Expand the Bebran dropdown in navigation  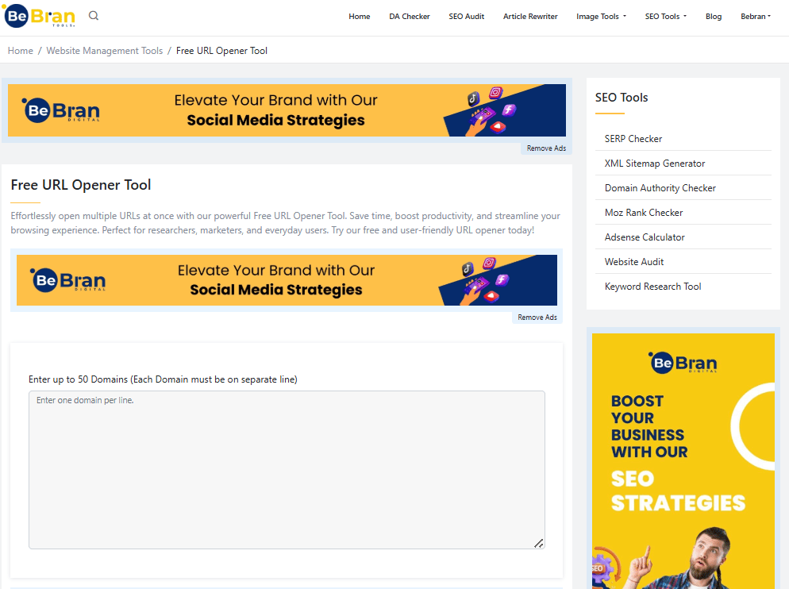756,17
